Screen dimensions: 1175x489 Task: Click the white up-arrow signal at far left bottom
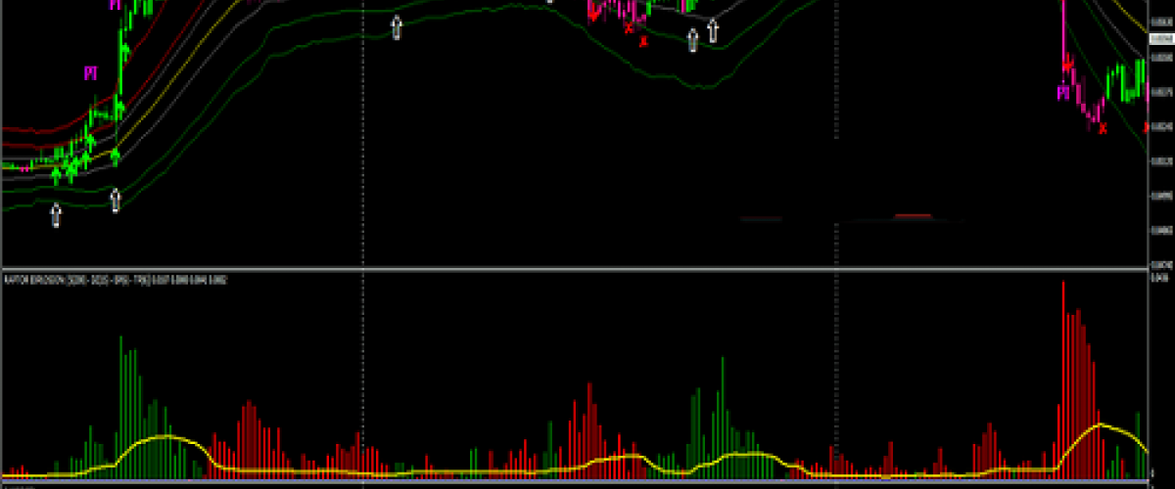56,215
